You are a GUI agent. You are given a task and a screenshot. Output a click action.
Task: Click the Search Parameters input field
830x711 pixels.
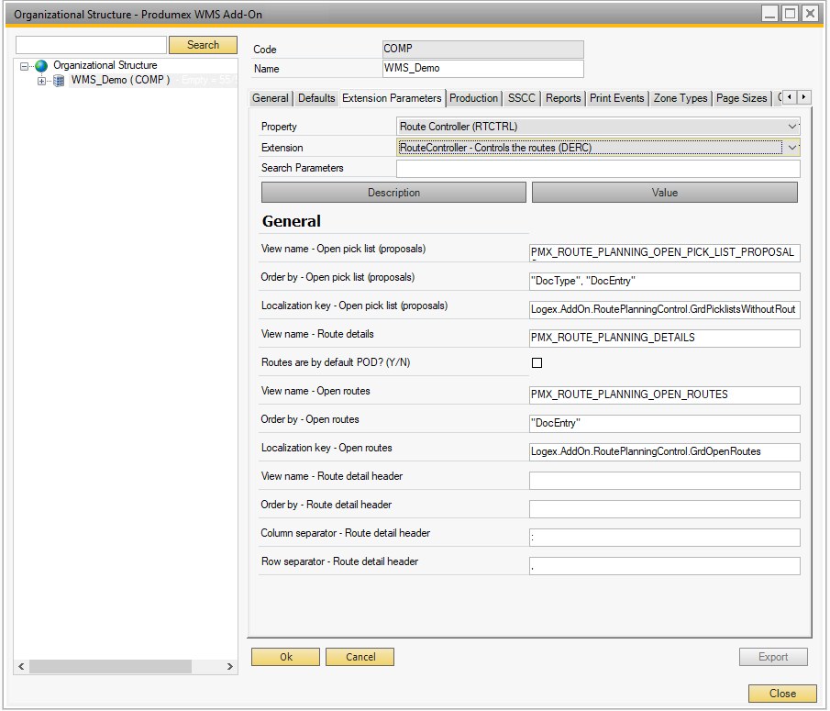pos(598,169)
